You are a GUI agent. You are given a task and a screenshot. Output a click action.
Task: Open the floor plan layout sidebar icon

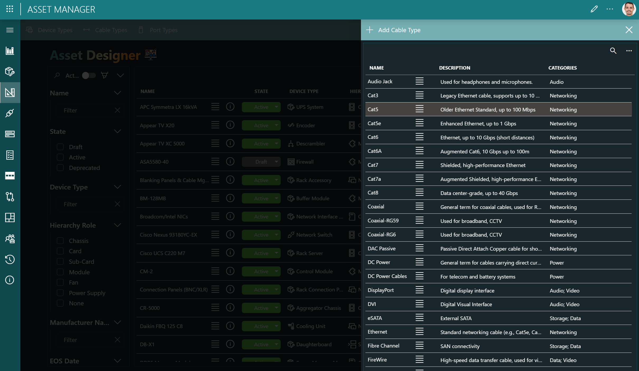pyautogui.click(x=10, y=217)
